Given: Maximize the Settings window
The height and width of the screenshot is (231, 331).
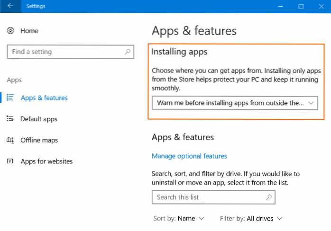Looking at the screenshot, I should click(301, 7).
